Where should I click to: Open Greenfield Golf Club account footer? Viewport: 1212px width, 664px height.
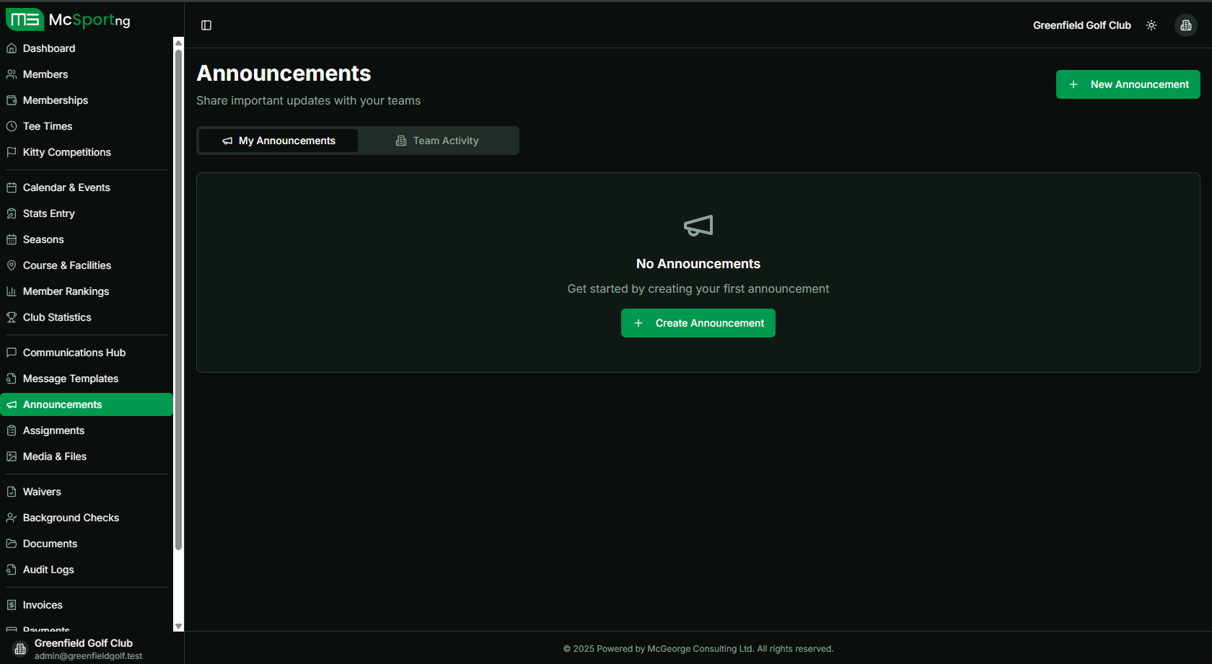(83, 648)
